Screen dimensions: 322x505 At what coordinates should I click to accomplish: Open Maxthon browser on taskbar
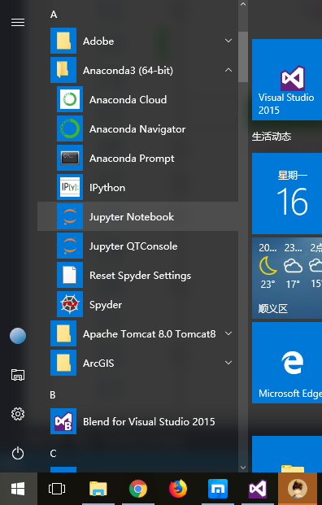pyautogui.click(x=218, y=489)
